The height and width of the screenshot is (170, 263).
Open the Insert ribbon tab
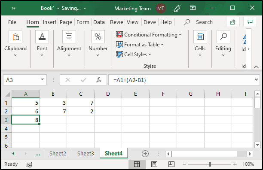(49, 22)
